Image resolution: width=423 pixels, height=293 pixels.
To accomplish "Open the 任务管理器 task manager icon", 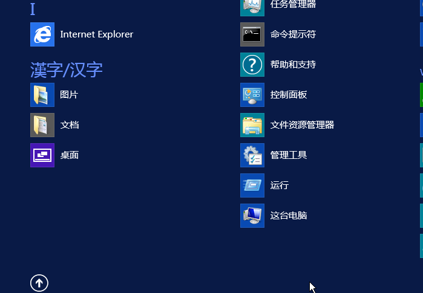I will (252, 8).
